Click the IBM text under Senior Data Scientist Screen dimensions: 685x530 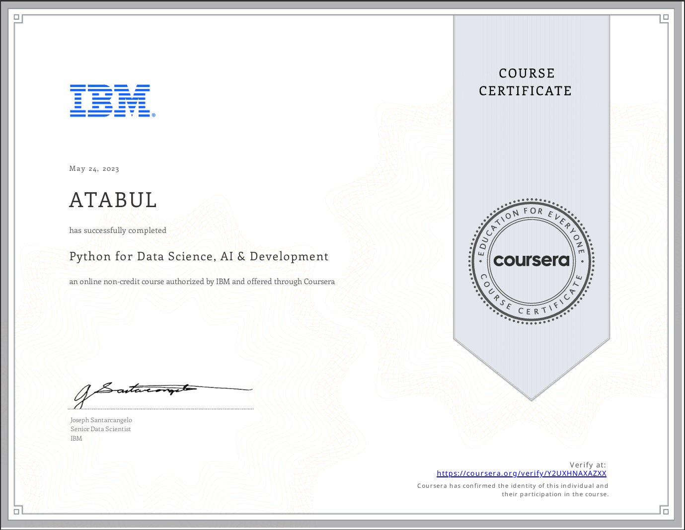click(76, 439)
